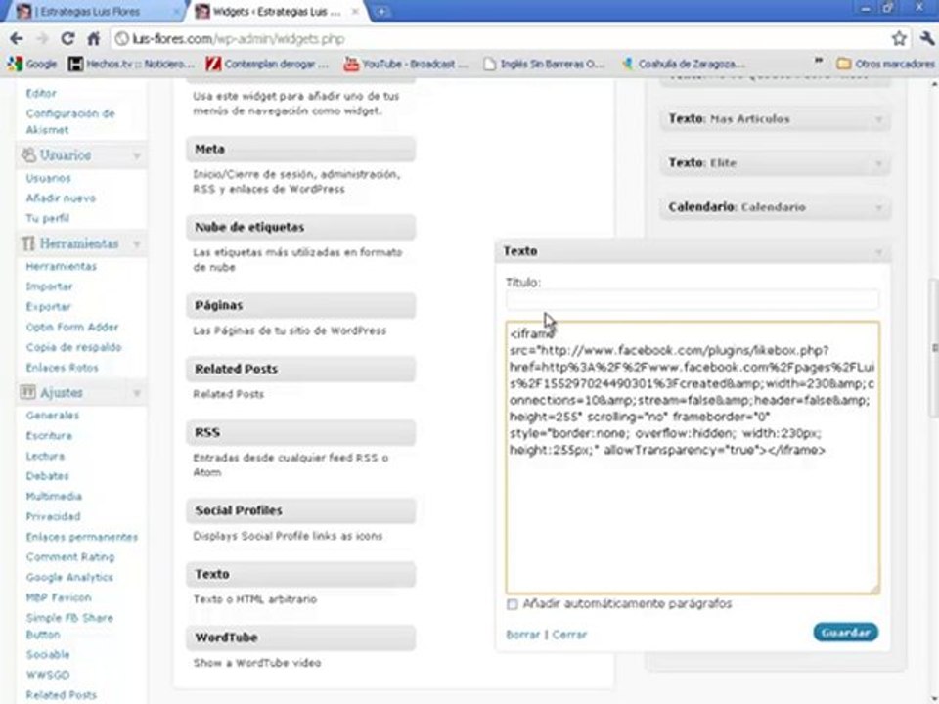Viewport: 939px width, 704px height.
Task: Open Tu perfil
Action: point(47,218)
